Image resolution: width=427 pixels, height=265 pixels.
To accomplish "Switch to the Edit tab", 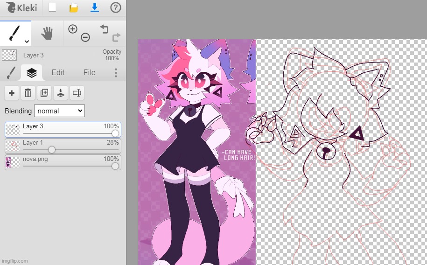I will pos(58,72).
